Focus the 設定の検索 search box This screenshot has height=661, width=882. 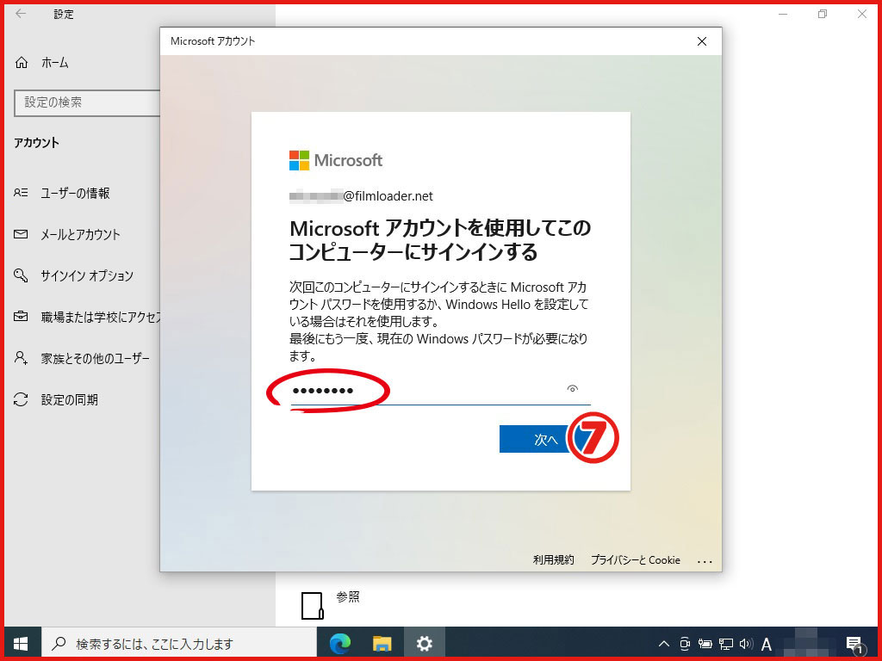87,103
